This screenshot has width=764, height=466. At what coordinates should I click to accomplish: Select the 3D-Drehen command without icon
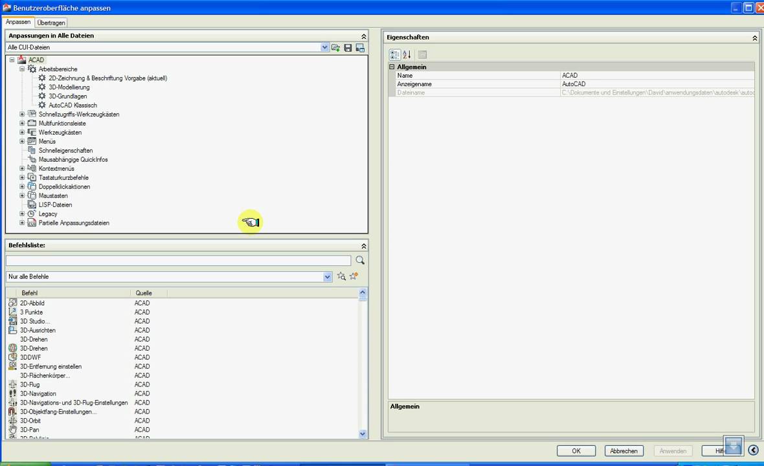(34, 339)
